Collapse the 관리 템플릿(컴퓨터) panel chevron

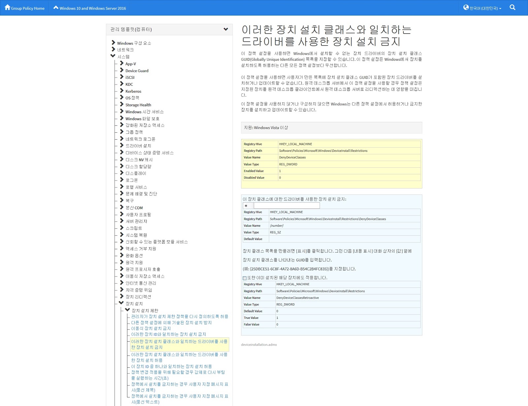tap(226, 29)
